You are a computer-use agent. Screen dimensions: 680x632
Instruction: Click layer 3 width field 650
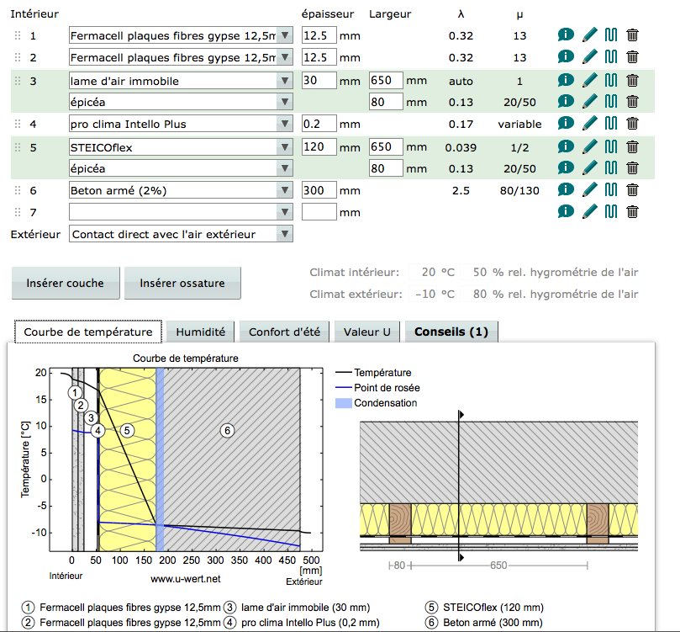pyautogui.click(x=386, y=80)
